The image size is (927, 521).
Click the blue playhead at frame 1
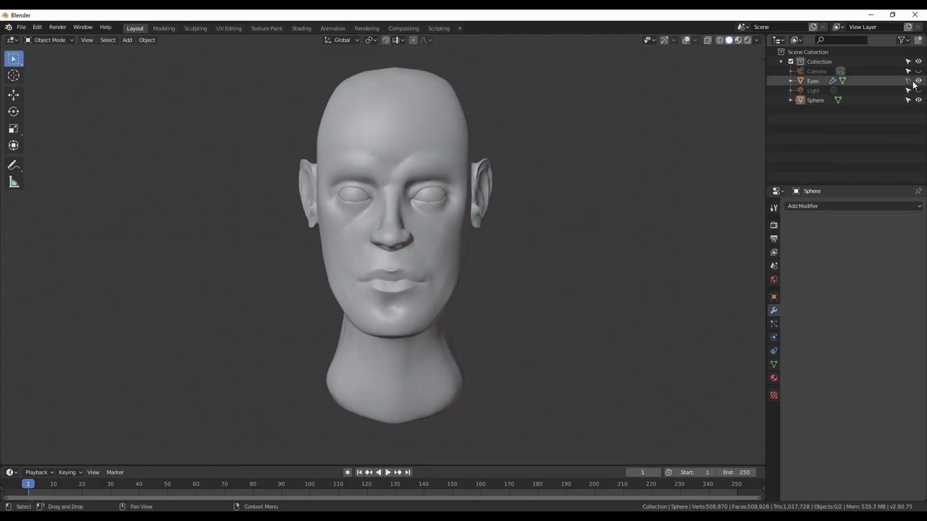click(28, 483)
